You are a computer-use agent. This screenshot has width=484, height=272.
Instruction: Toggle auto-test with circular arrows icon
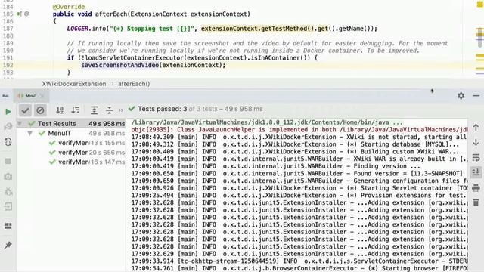pos(8,142)
